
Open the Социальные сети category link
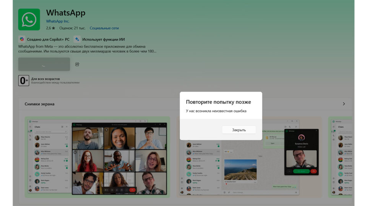(x=104, y=28)
